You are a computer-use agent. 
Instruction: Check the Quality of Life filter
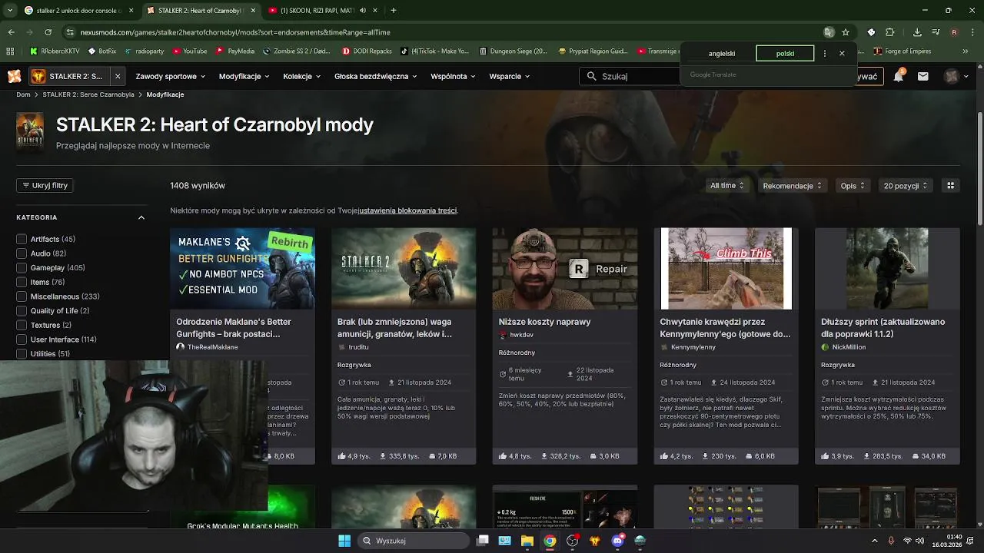[x=22, y=311]
